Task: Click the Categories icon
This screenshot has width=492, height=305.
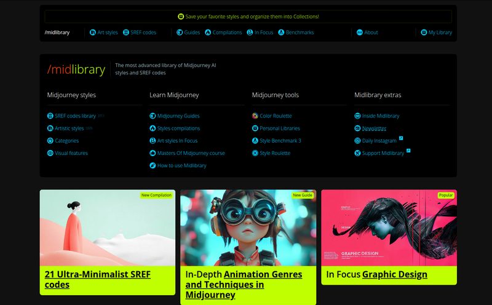Action: tap(50, 141)
